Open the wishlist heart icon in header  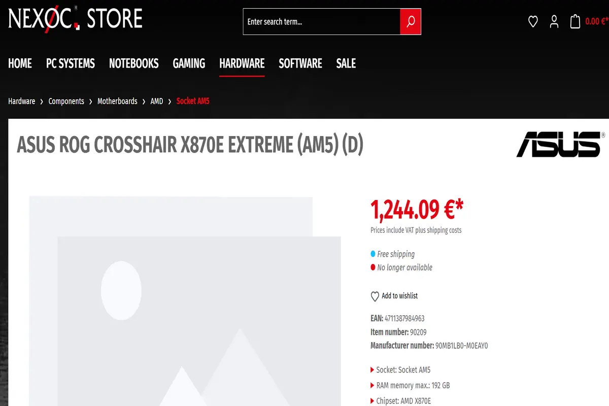(x=533, y=21)
